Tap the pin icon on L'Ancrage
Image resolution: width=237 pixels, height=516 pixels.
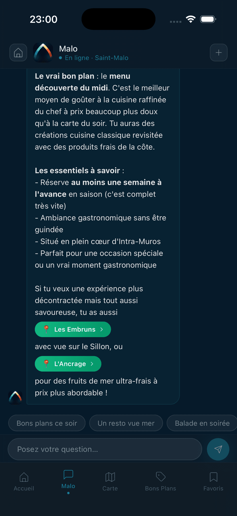(x=46, y=364)
